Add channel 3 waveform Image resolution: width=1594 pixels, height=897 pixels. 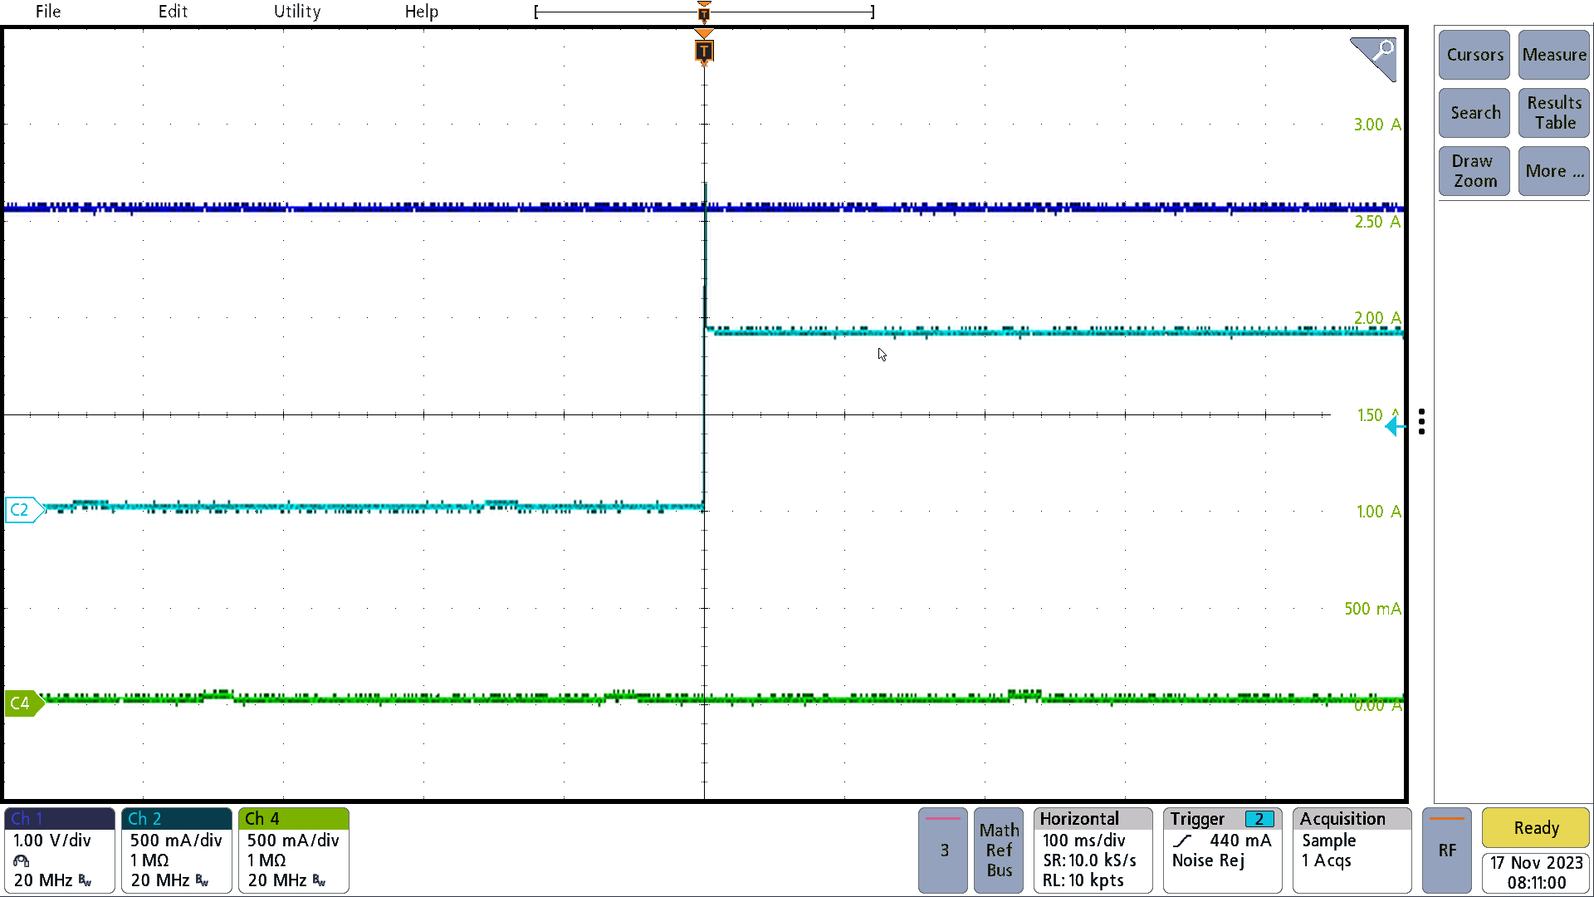[x=943, y=850]
